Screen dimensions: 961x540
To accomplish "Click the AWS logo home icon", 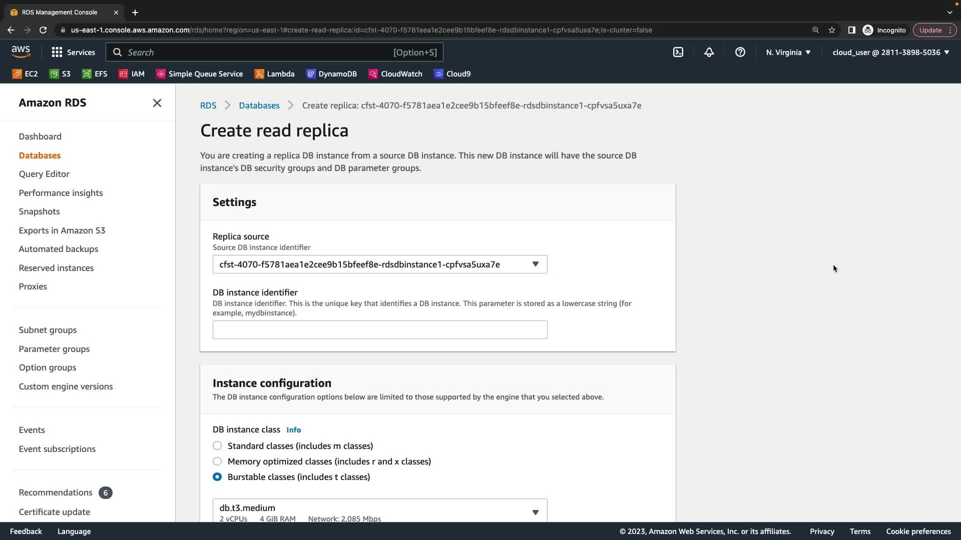I will [x=21, y=52].
